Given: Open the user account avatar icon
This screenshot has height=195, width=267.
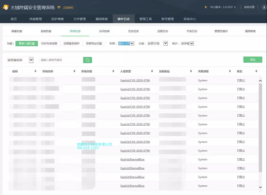Looking at the screenshot, I should (x=264, y=7).
